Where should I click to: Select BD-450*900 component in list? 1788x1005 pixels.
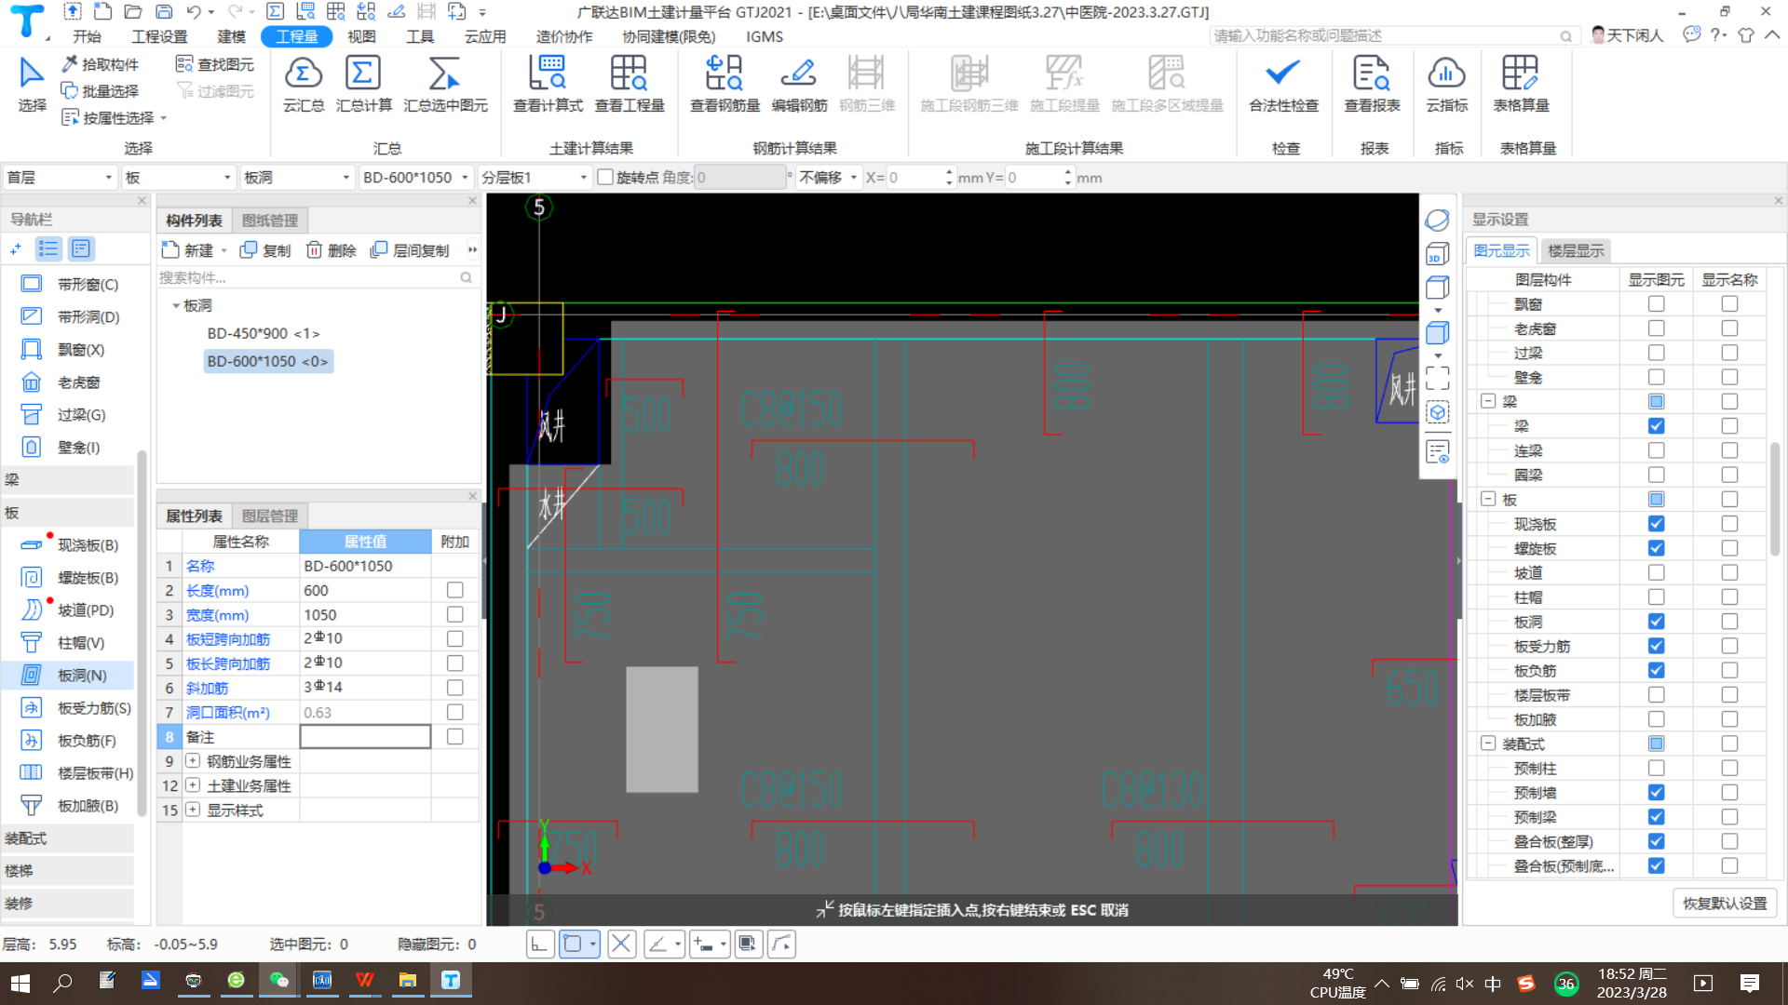[264, 333]
